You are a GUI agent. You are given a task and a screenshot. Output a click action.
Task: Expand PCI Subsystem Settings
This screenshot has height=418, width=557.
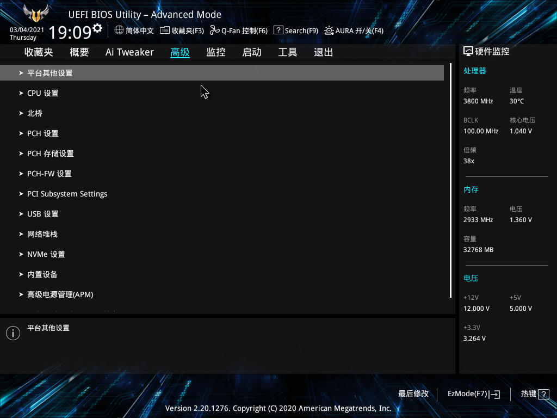(67, 194)
